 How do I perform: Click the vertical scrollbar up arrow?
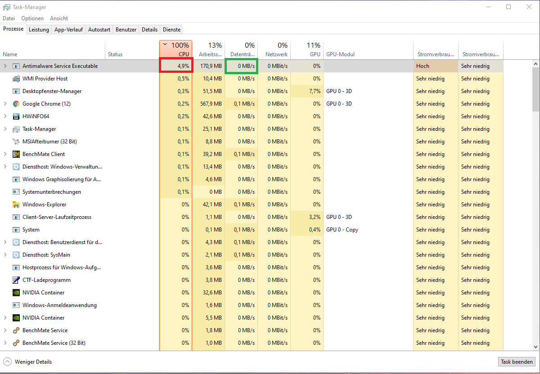click(x=535, y=63)
